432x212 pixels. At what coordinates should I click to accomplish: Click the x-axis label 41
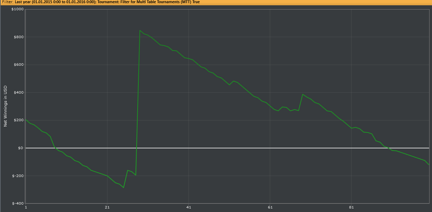coord(188,207)
